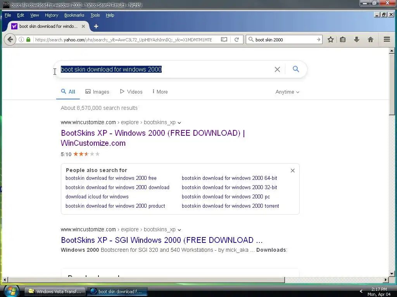Expand second wincustomize.com result URL arrow
This screenshot has width=397, height=297.
(x=179, y=230)
